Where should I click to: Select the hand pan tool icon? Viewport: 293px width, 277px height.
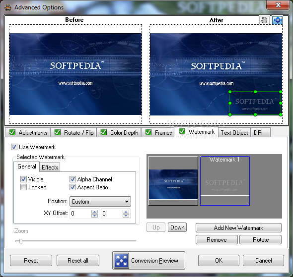coord(264,20)
